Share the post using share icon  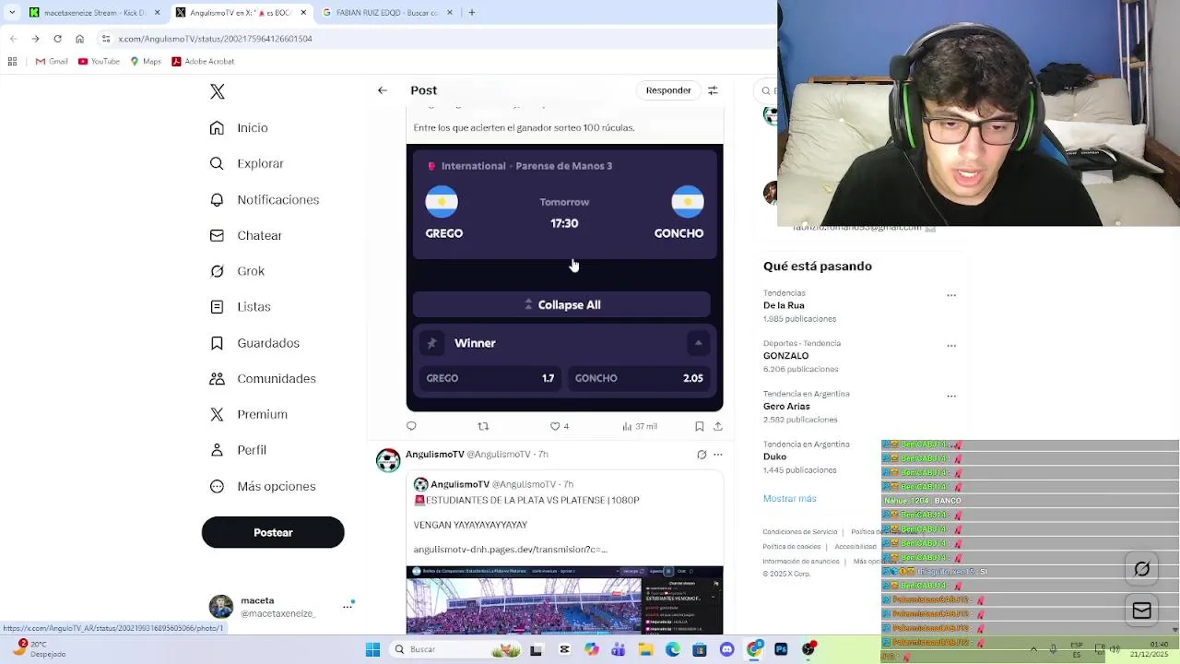[718, 426]
